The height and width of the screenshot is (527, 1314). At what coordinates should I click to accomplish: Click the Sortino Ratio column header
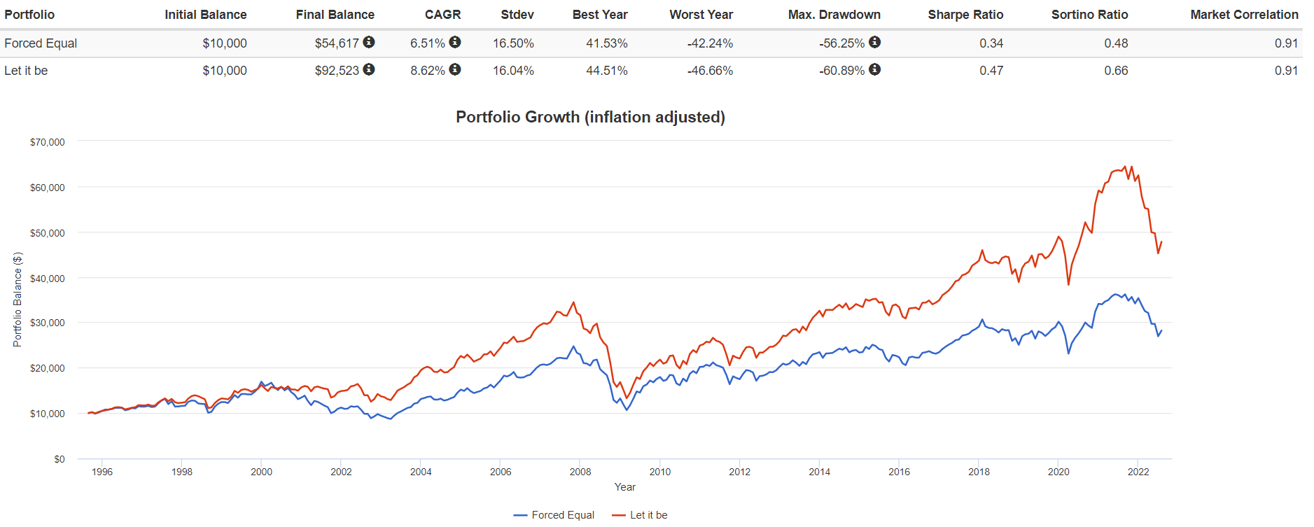coord(1089,15)
